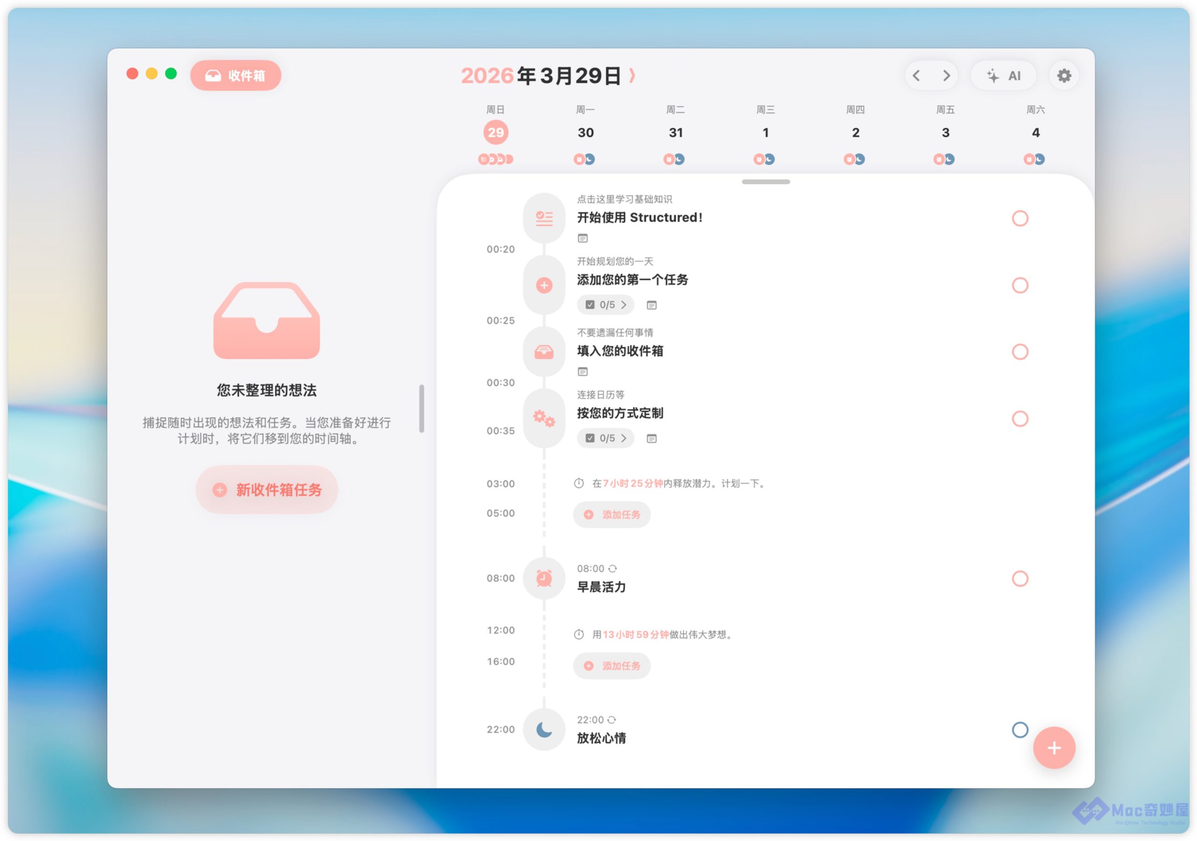
Task: Click the checklist icon for 开始使用 Structured
Action: tap(544, 218)
